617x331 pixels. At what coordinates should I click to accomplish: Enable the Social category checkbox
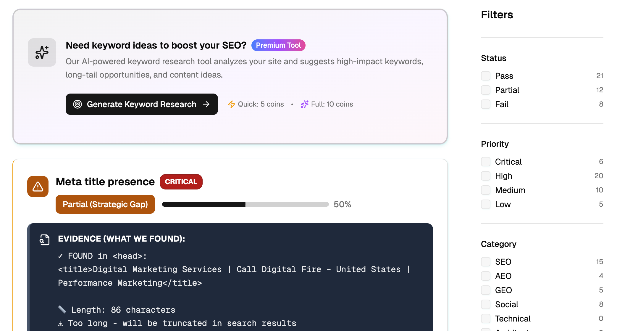click(486, 304)
